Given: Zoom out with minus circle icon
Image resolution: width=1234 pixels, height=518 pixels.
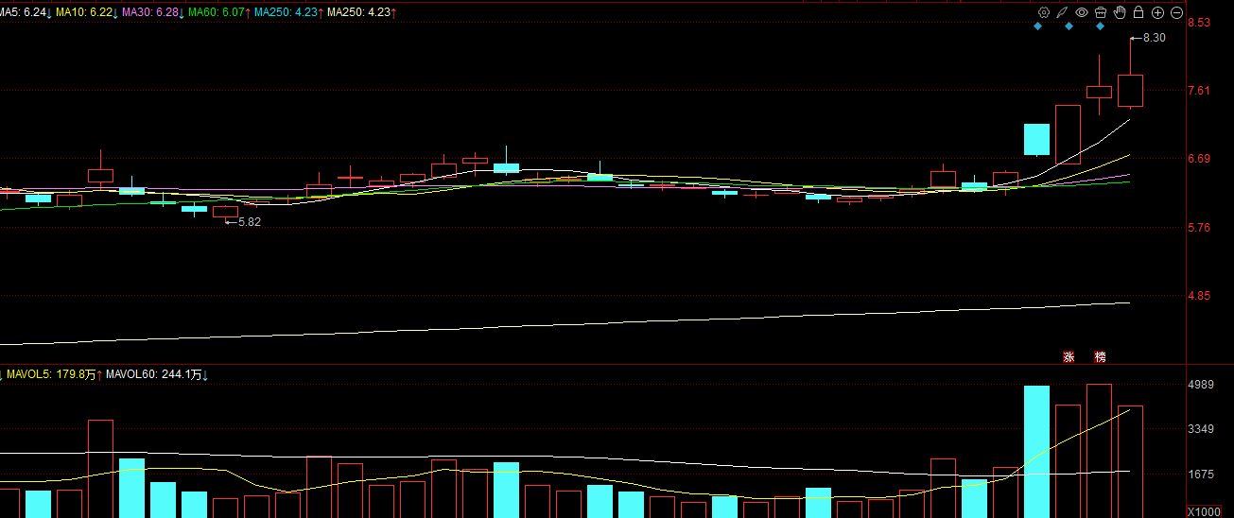Looking at the screenshot, I should pyautogui.click(x=1176, y=12).
